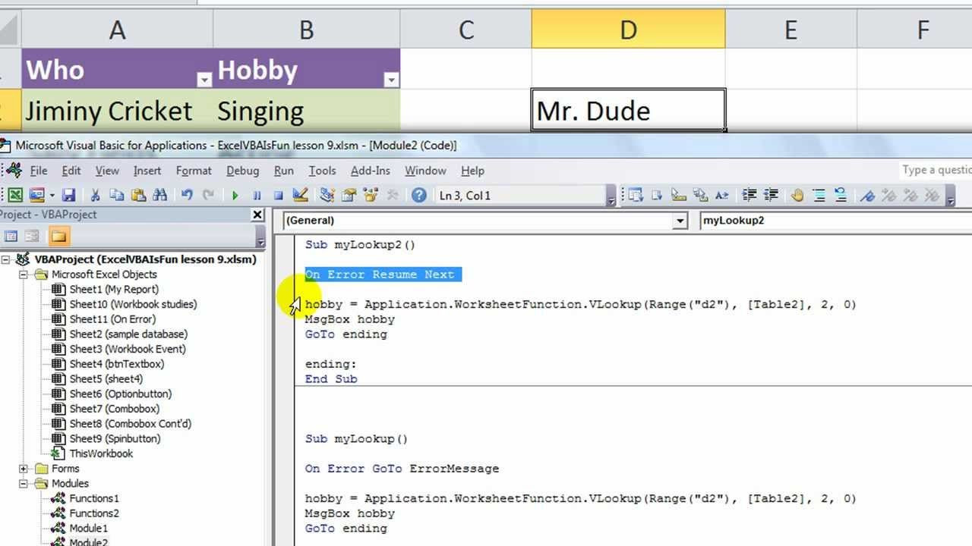Open the Hobby column filter arrow

390,79
